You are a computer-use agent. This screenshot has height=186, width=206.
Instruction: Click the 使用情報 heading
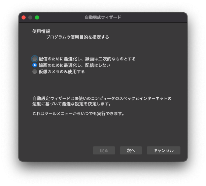pyautogui.click(x=41, y=31)
